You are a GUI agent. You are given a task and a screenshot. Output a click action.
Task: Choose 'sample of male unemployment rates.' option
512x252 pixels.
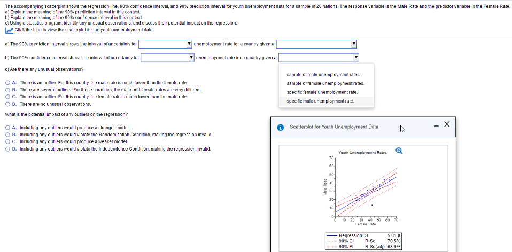pyautogui.click(x=323, y=75)
